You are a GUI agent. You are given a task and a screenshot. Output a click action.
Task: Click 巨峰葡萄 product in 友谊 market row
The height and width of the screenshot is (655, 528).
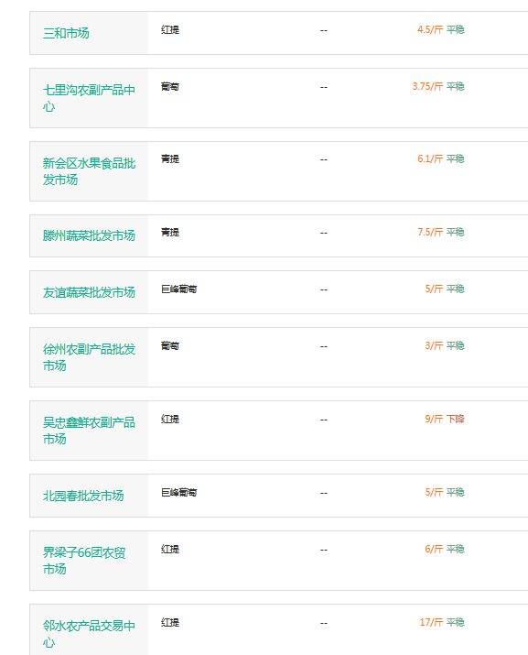click(x=179, y=289)
